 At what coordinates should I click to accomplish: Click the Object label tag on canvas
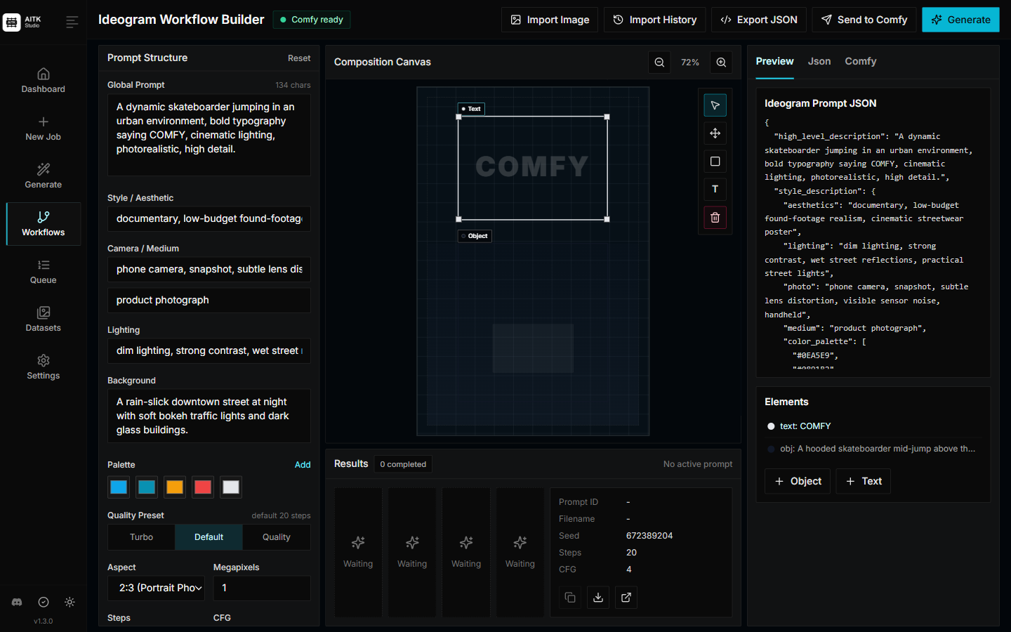point(475,236)
